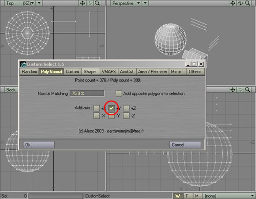Viewport: 256px width, 199px height.
Task: Check the -Y axis checkbox
Action: pyautogui.click(x=112, y=116)
